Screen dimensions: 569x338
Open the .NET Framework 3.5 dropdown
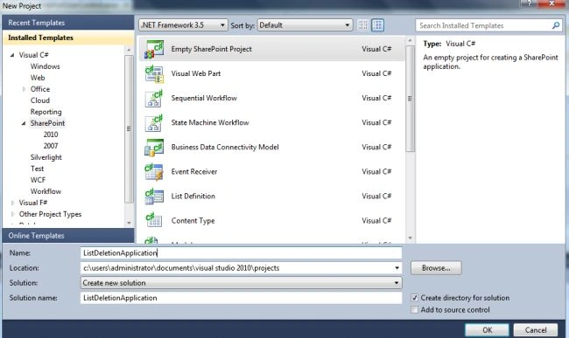183,25
